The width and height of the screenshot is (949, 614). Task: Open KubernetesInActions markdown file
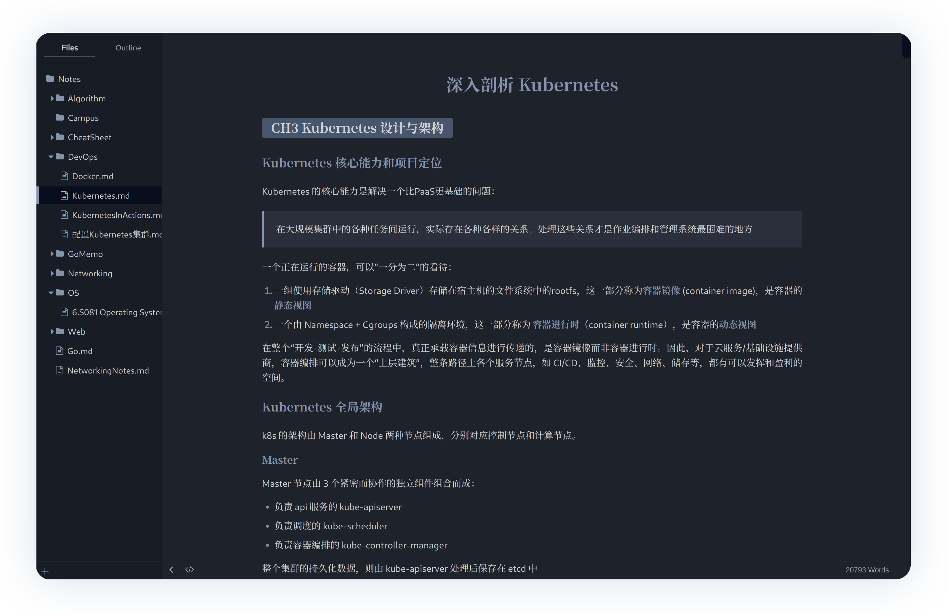(x=116, y=215)
